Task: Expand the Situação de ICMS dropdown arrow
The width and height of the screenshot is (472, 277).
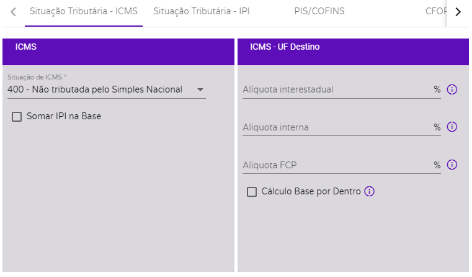Action: point(200,89)
